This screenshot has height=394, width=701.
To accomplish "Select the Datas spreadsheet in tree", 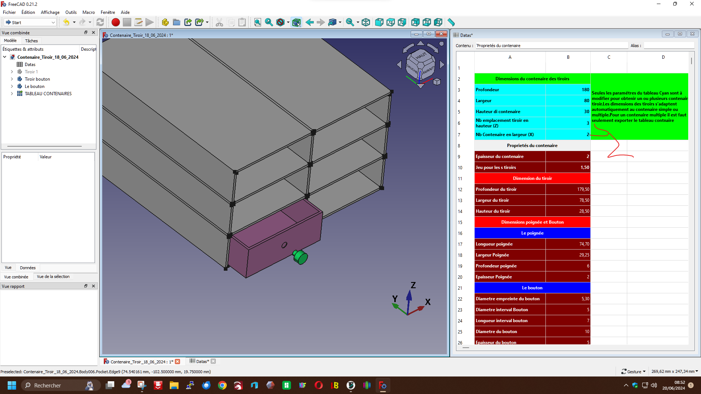I will (x=30, y=65).
